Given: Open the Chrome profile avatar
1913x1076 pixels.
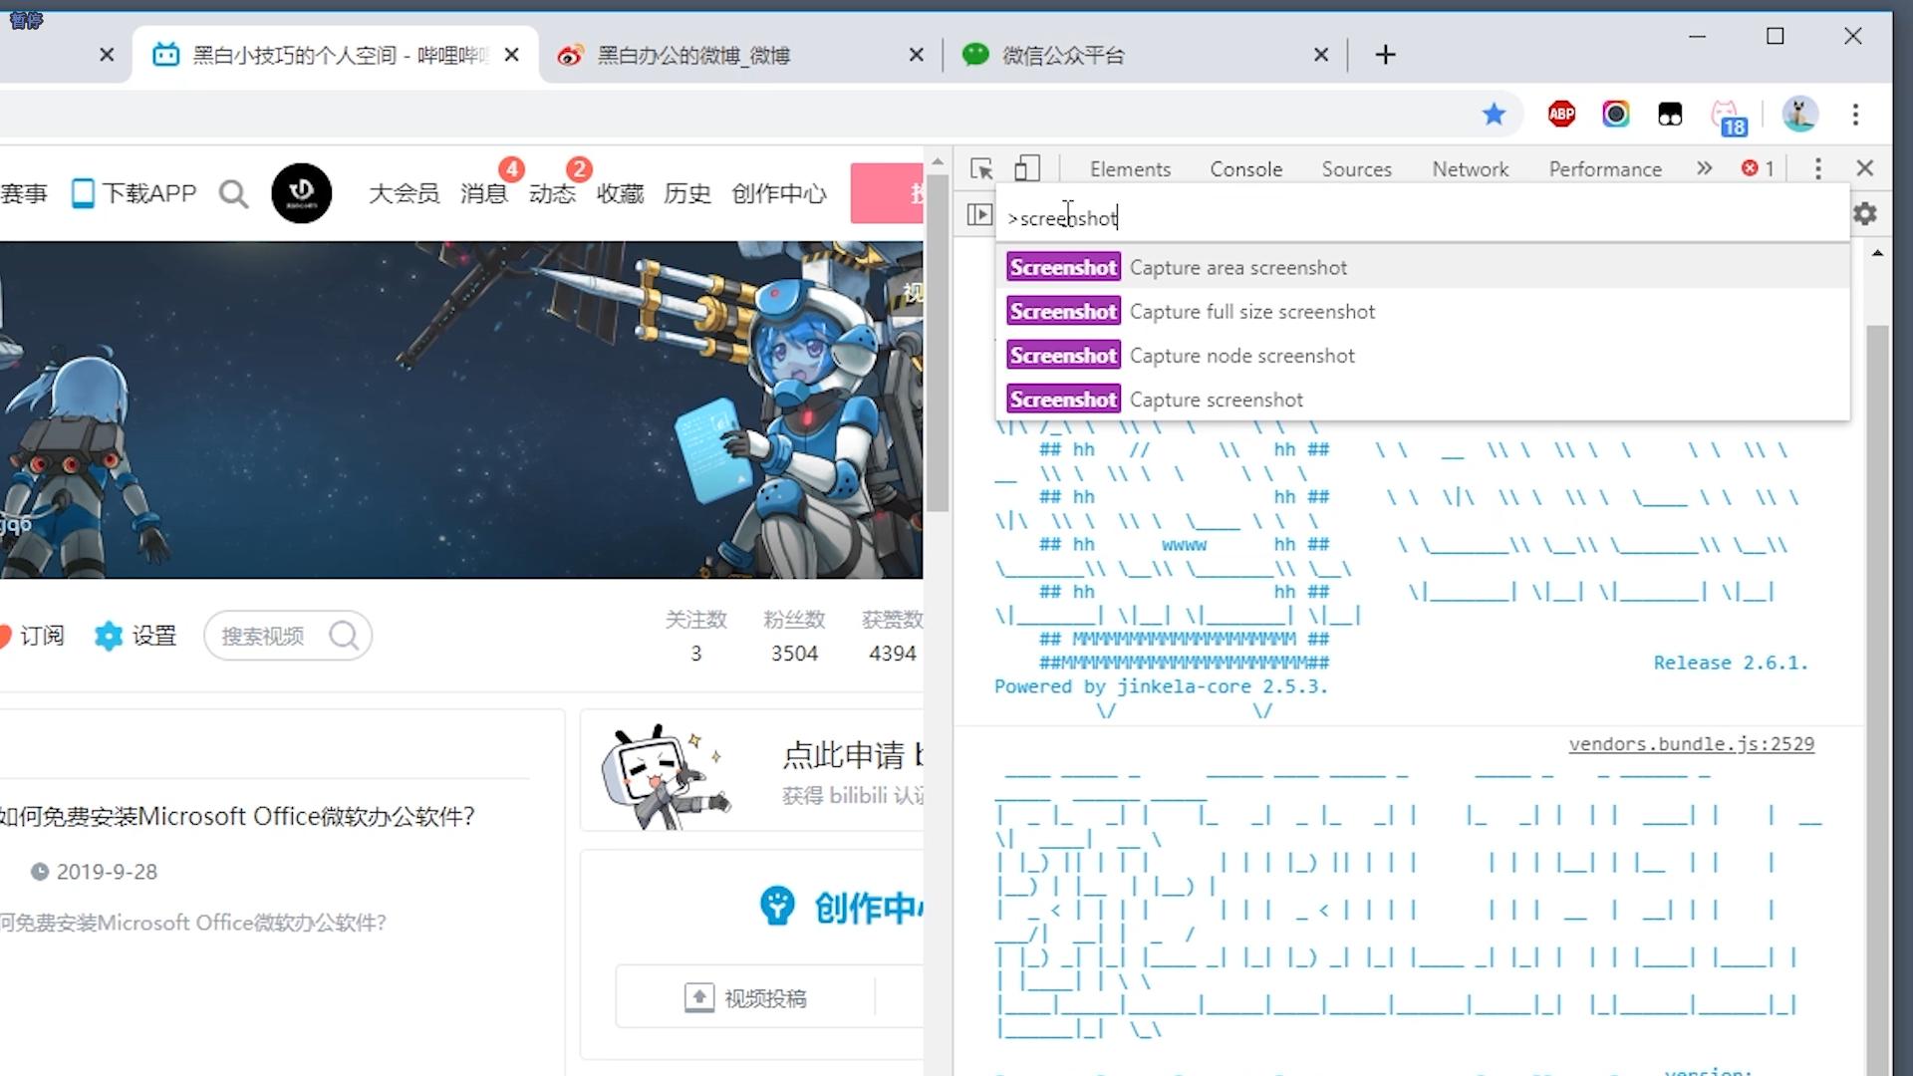Looking at the screenshot, I should tap(1799, 114).
